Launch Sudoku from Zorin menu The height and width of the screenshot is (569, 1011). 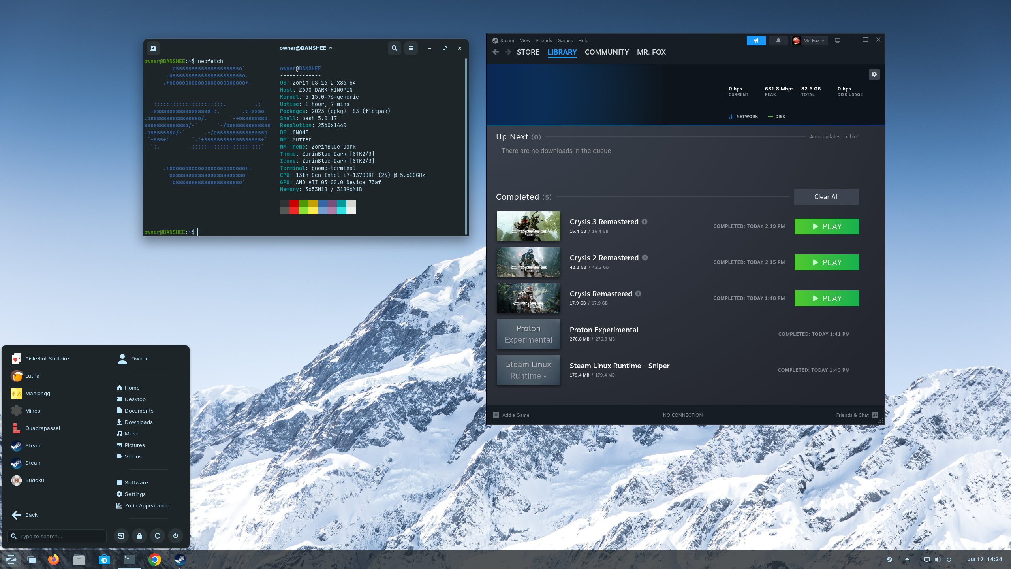click(x=27, y=480)
